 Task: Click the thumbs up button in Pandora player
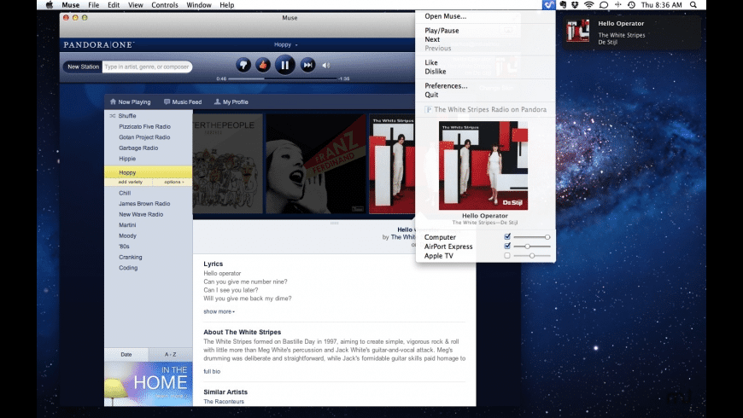pos(263,65)
